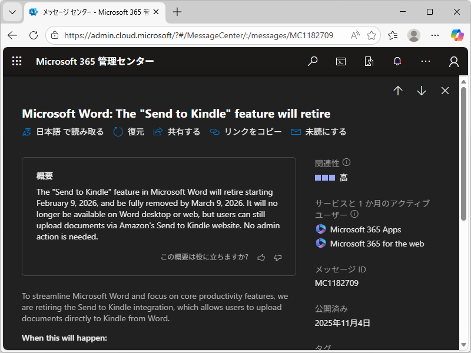Image resolution: width=471 pixels, height=353 pixels.
Task: Reload the page in browser
Action: pyautogui.click(x=34, y=35)
